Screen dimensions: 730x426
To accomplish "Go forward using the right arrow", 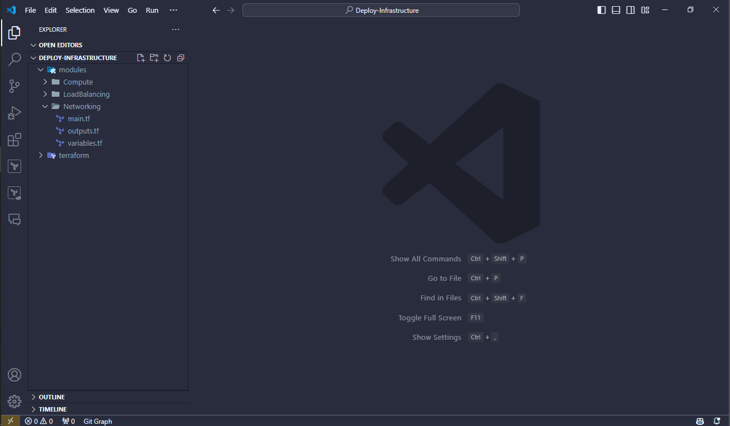I will pos(231,10).
